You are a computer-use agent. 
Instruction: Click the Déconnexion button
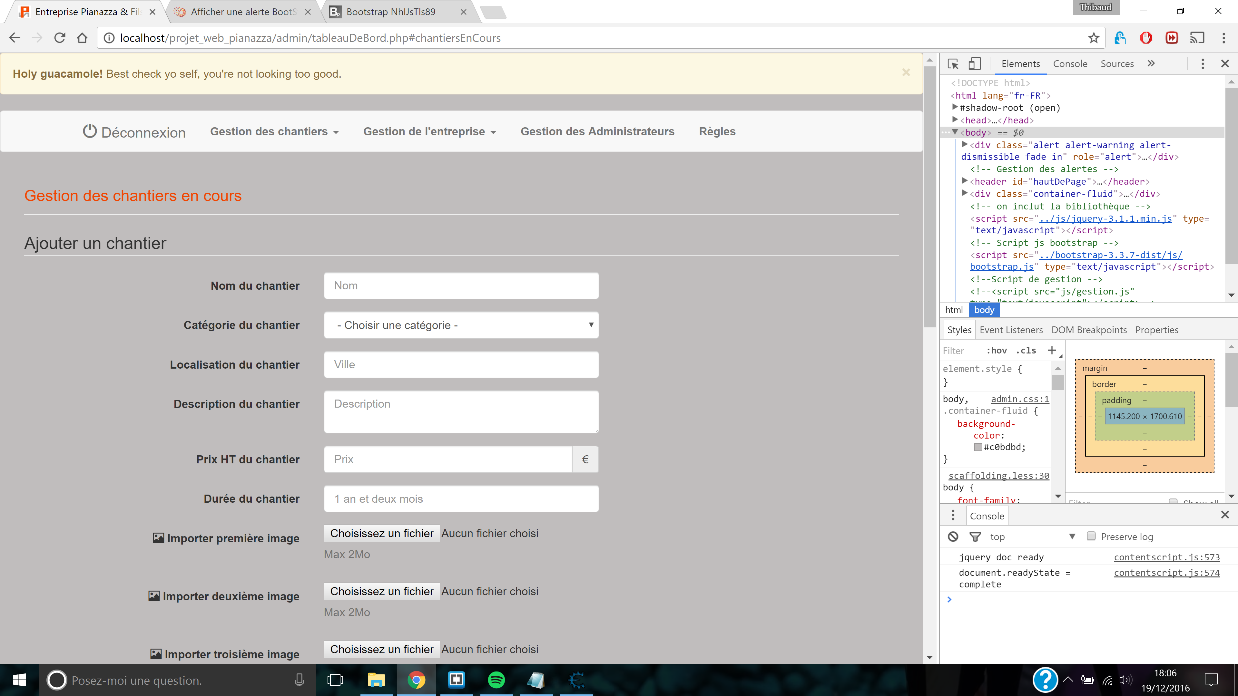pyautogui.click(x=133, y=131)
